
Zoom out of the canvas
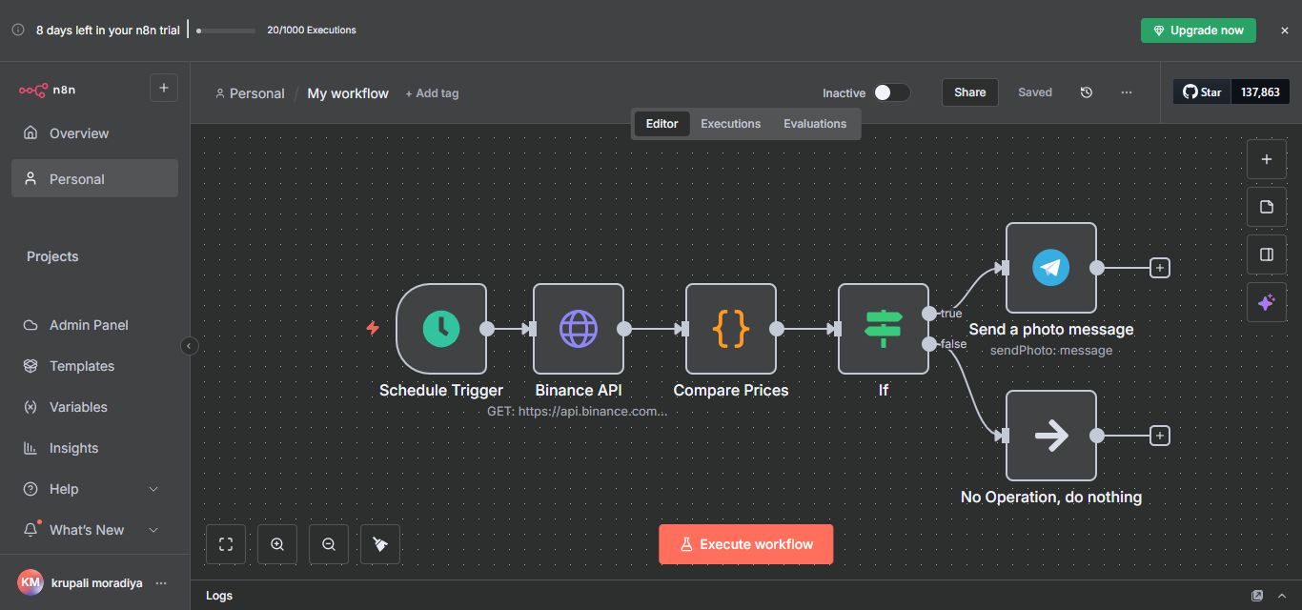(329, 543)
